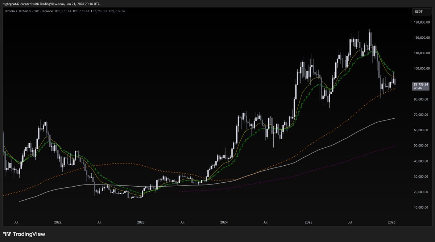This screenshot has height=242, width=435.
Task: Click the TradingView logo icon
Action: point(7,234)
